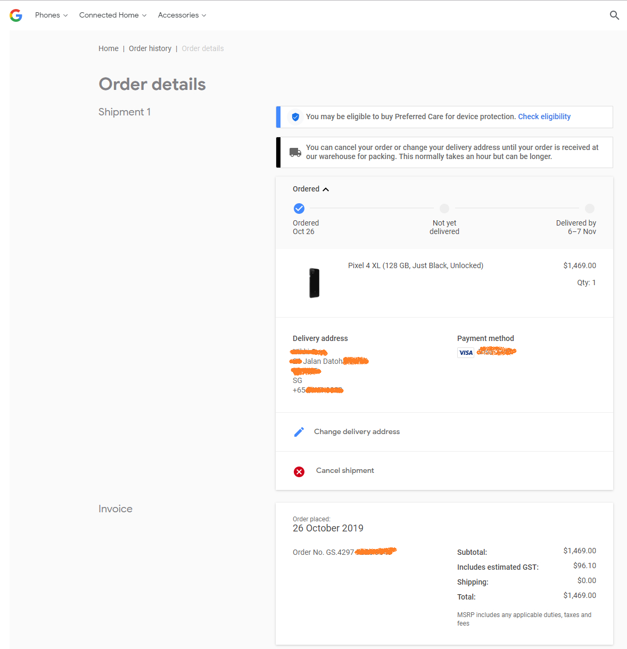Click the blue Ordered checkmark step

[x=299, y=209]
